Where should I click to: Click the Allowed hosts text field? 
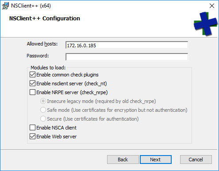[x=127, y=45]
